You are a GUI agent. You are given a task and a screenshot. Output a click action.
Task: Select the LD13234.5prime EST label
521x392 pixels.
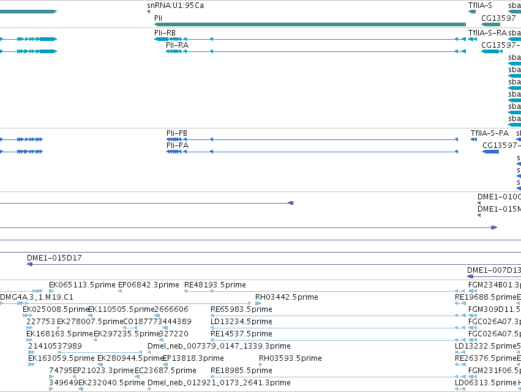pos(241,322)
